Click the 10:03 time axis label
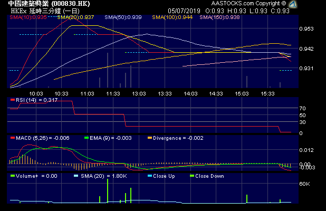 tap(36, 94)
